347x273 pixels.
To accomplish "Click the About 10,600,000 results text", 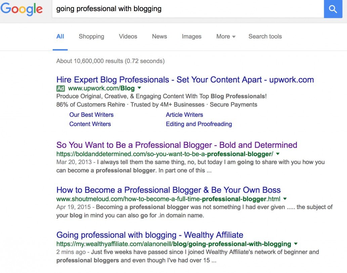I will (x=111, y=61).
